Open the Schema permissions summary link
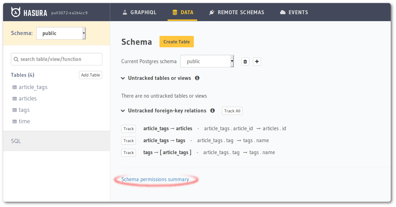396x207 pixels. point(155,179)
